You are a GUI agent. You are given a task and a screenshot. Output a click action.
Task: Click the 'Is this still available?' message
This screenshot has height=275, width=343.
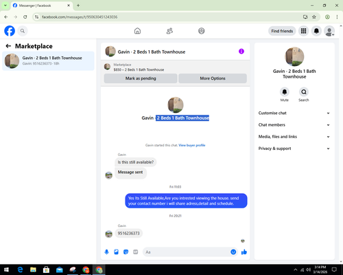(136, 162)
